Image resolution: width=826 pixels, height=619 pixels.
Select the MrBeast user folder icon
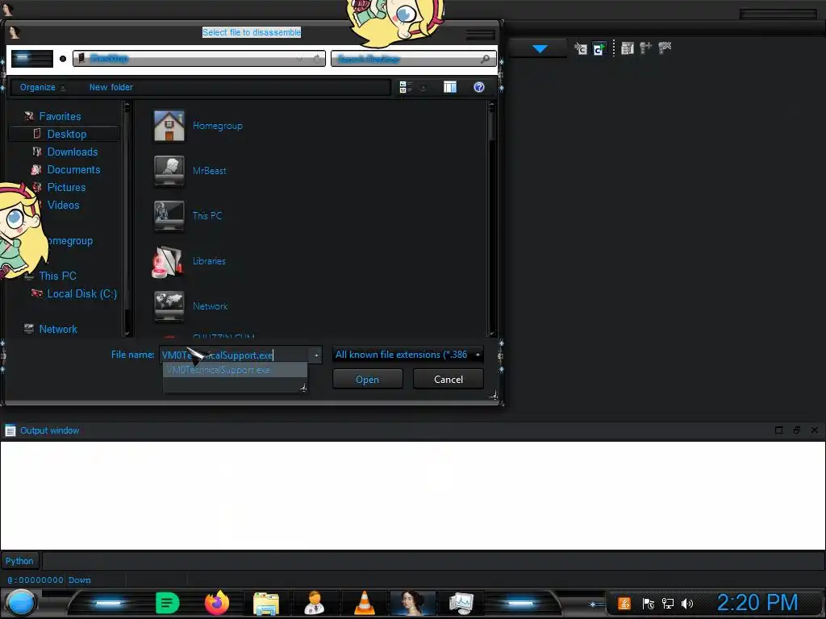click(x=169, y=171)
